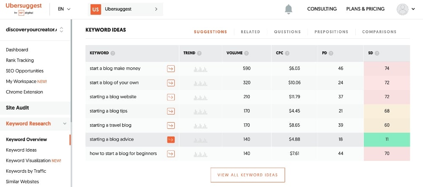Viewport: 423px width, 187px height.
Task: Click the KEYWORD column help icon
Action: pos(113,53)
